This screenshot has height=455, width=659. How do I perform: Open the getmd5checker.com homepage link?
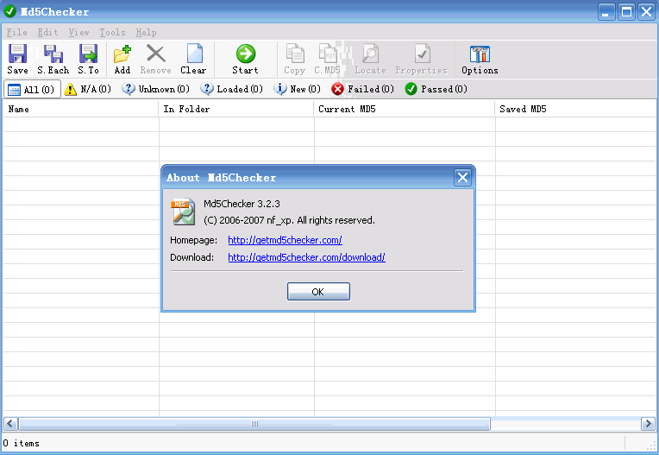tap(285, 240)
